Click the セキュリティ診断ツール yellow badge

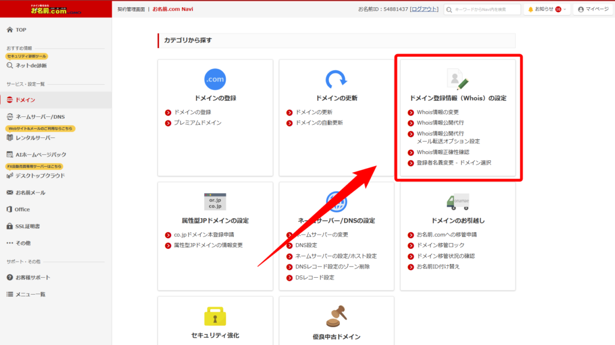click(26, 56)
